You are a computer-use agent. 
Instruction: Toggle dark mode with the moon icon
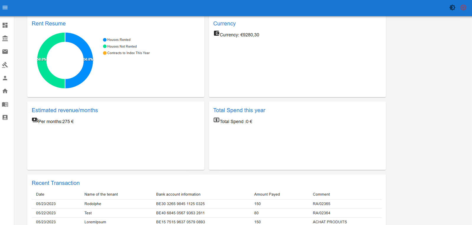452,8
